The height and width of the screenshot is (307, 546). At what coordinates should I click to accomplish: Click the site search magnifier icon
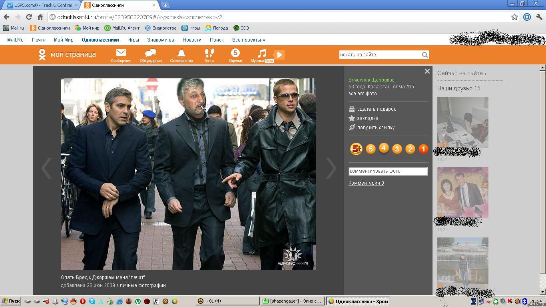pos(425,55)
